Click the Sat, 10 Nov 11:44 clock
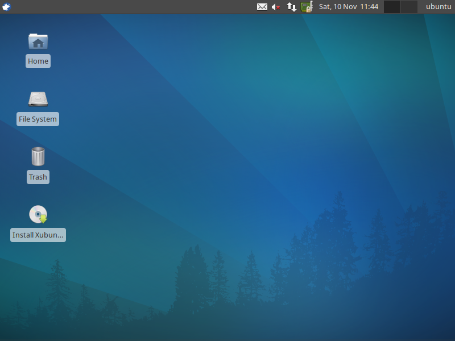This screenshot has width=455, height=341. 349,7
